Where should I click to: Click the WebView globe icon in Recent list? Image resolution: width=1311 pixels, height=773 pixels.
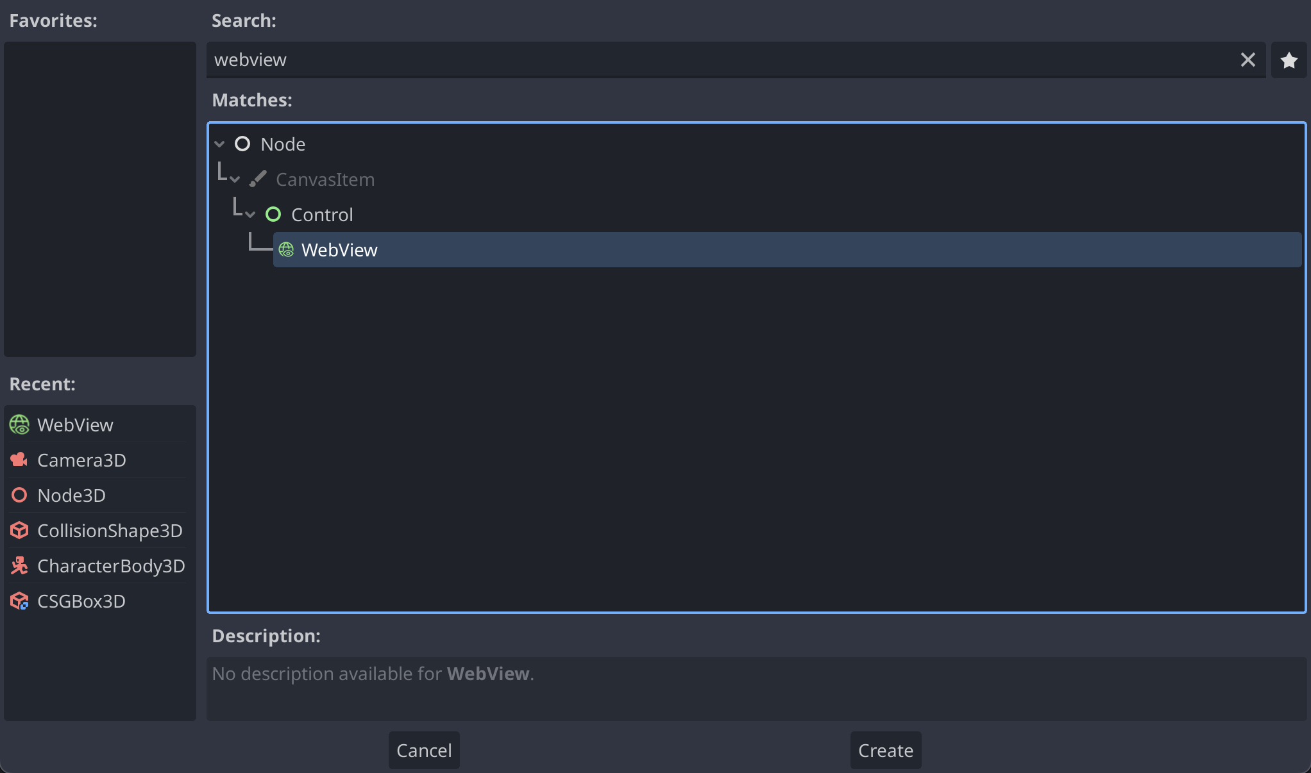[x=19, y=424]
